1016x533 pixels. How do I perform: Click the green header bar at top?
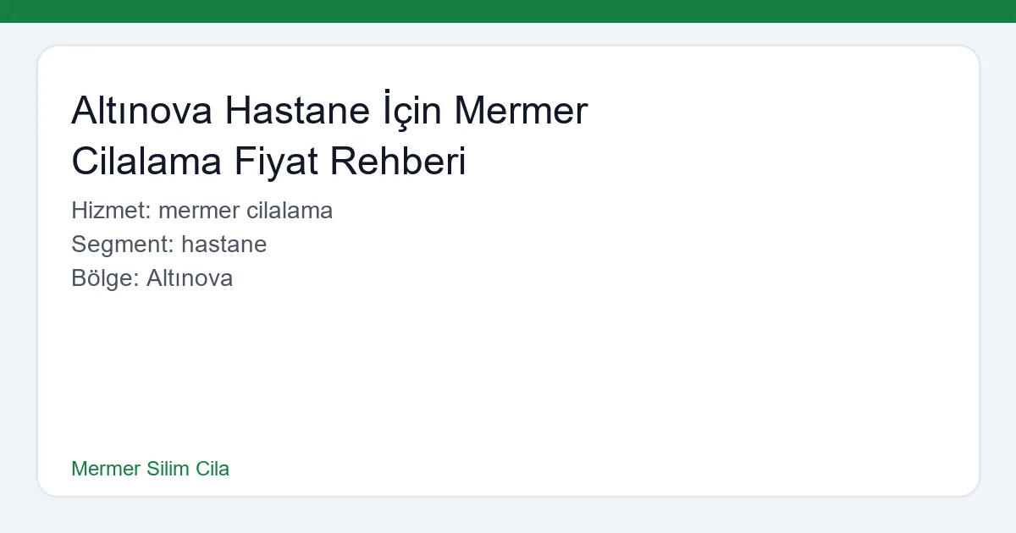[508, 11]
